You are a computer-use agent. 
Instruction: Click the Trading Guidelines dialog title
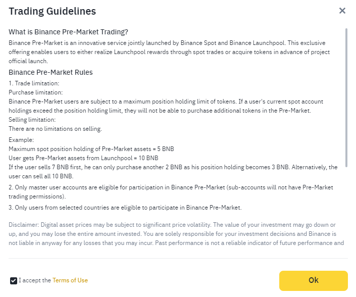click(x=52, y=11)
